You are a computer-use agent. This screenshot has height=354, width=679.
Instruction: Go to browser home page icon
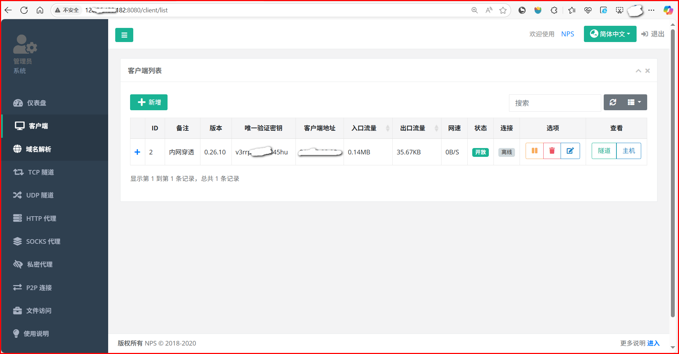click(40, 10)
